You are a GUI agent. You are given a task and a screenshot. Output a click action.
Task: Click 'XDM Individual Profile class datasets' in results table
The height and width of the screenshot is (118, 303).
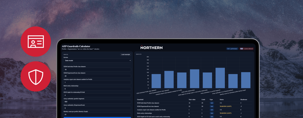[x=148, y=103]
